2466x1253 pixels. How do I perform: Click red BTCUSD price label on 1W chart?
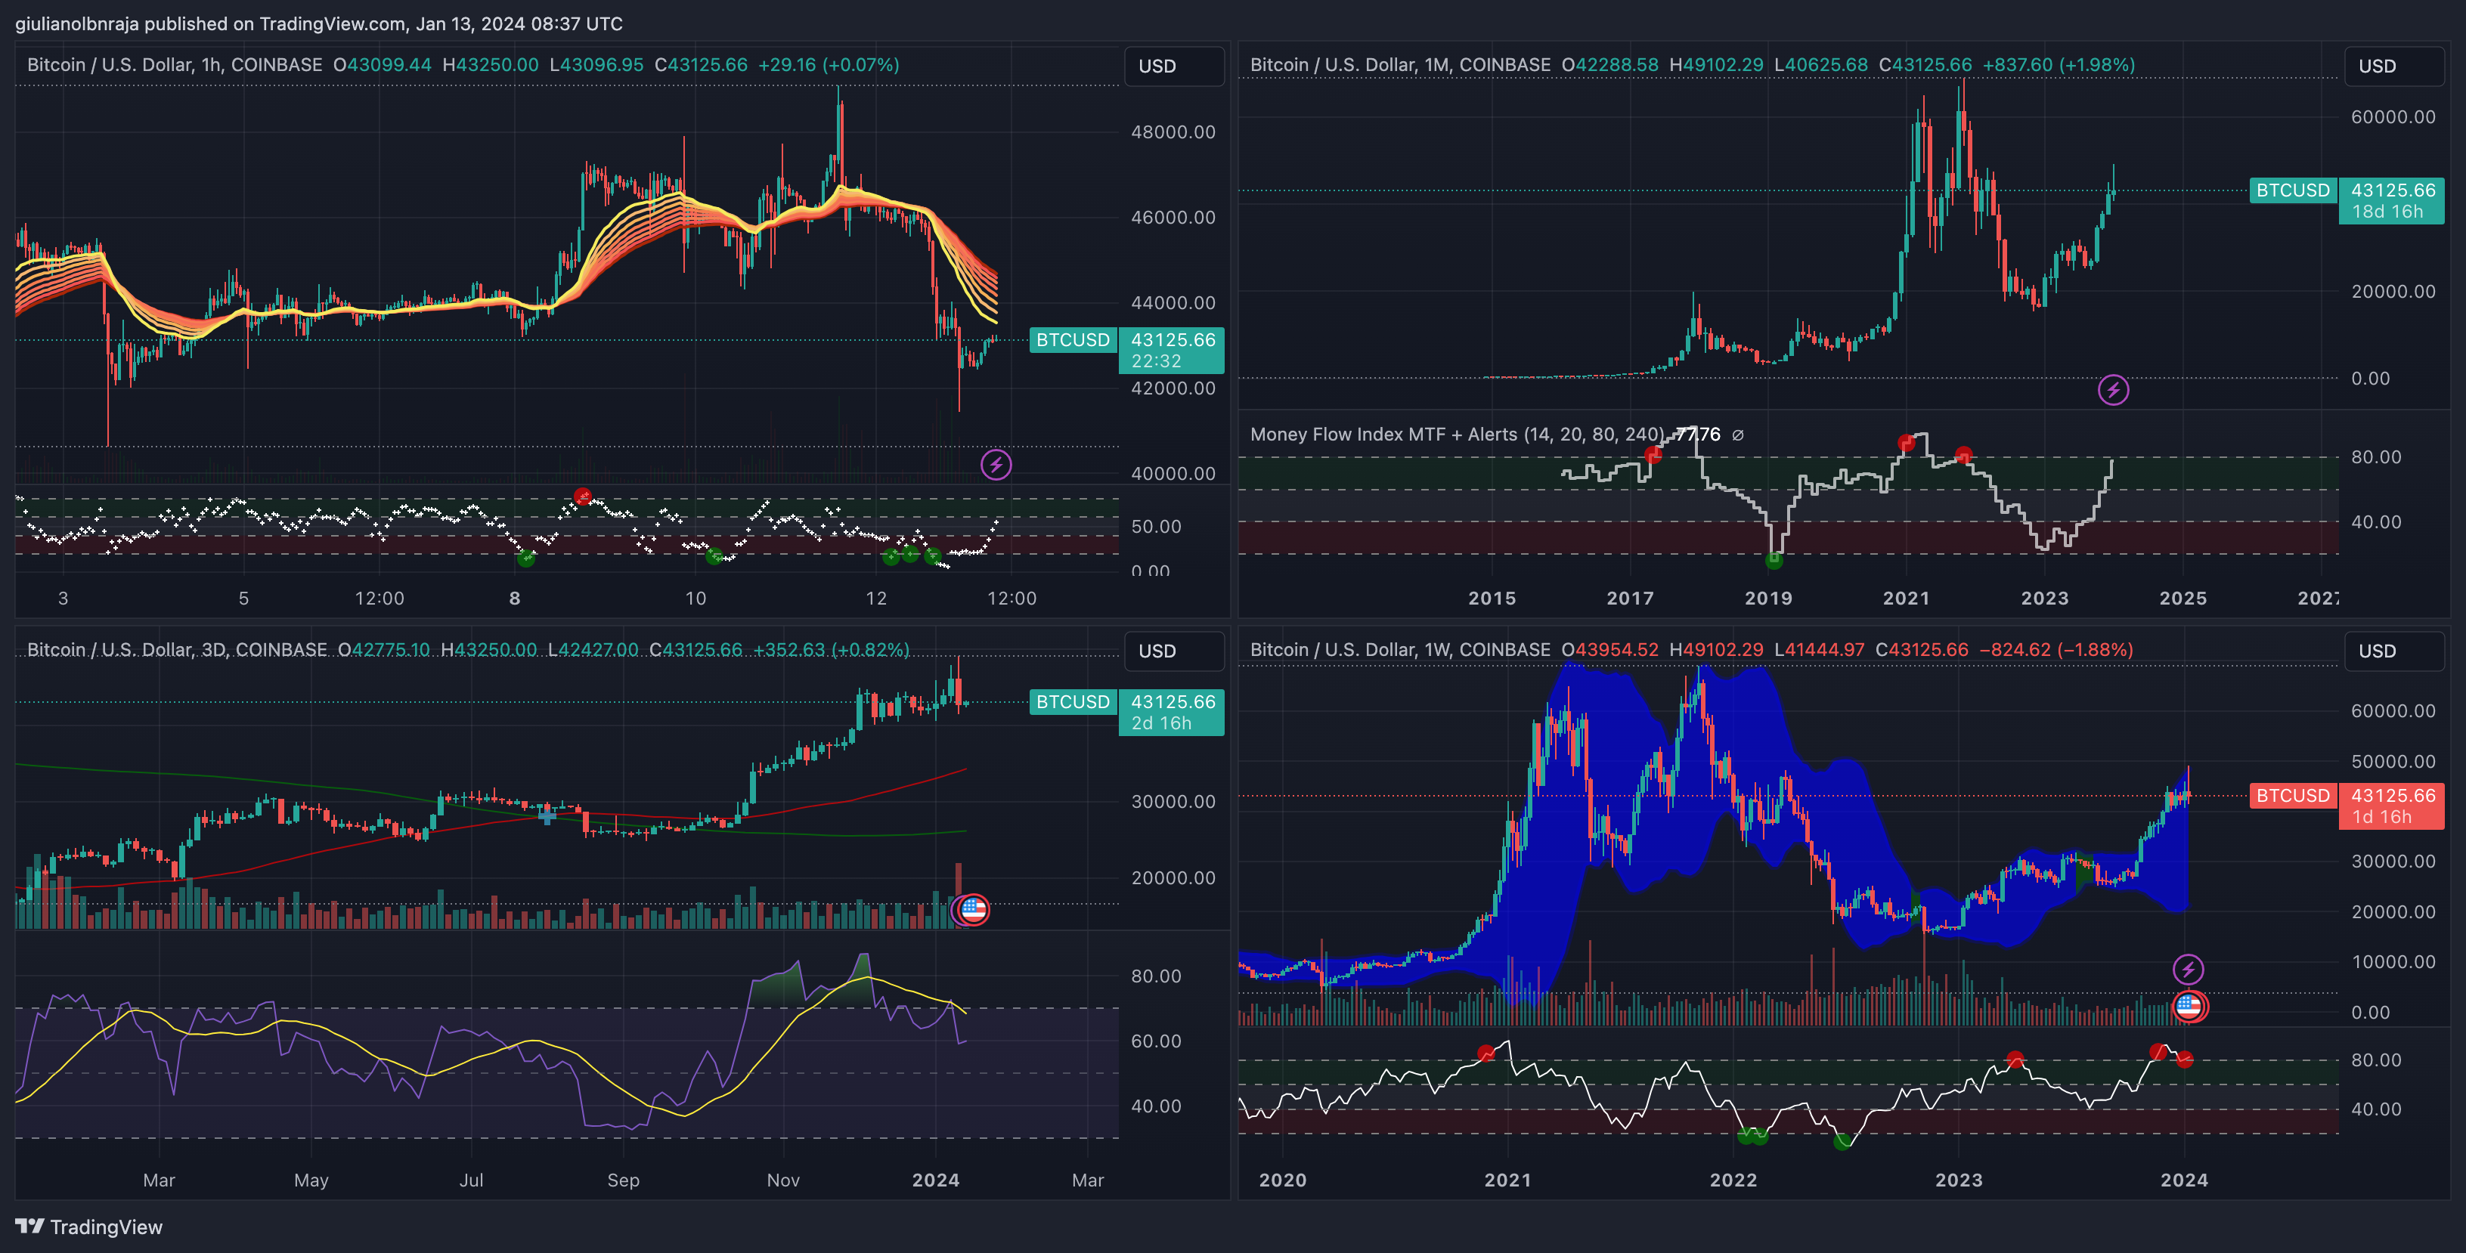(2292, 796)
